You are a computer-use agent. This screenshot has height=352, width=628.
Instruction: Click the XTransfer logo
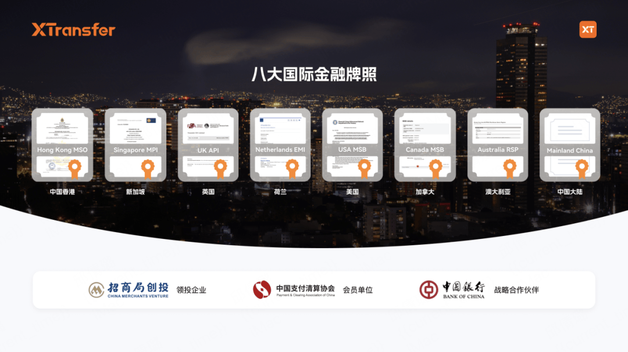tap(73, 30)
